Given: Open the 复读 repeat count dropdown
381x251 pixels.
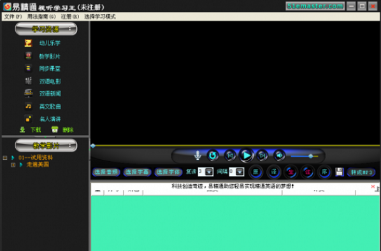Looking at the screenshot, I should pyautogui.click(x=209, y=172).
